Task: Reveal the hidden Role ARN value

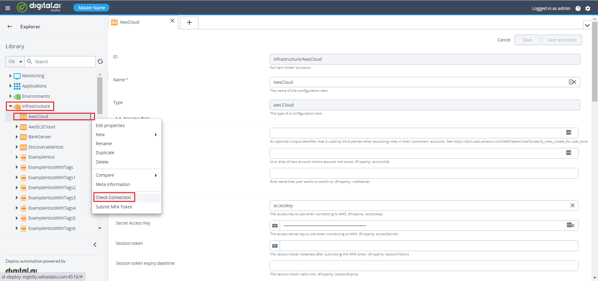Action: point(569,132)
